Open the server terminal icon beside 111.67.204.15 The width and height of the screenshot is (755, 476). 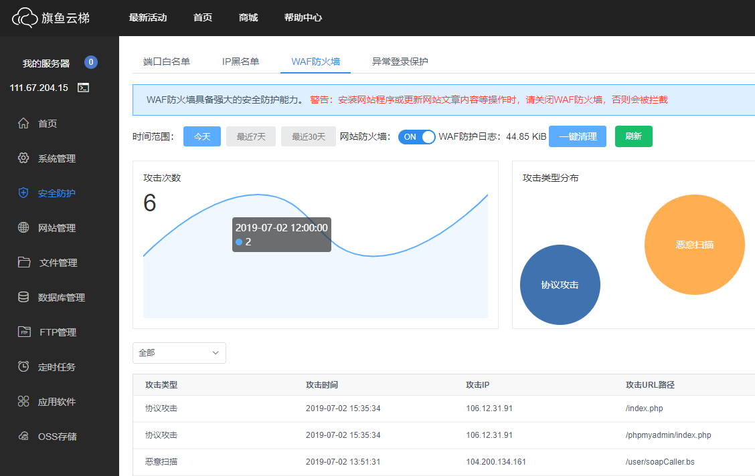point(83,88)
